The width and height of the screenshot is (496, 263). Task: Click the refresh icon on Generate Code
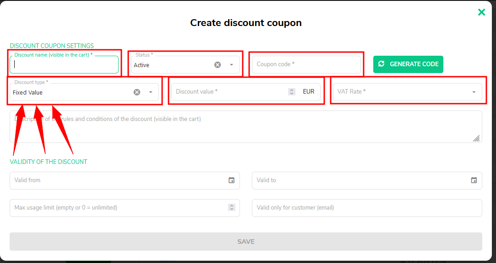[382, 64]
